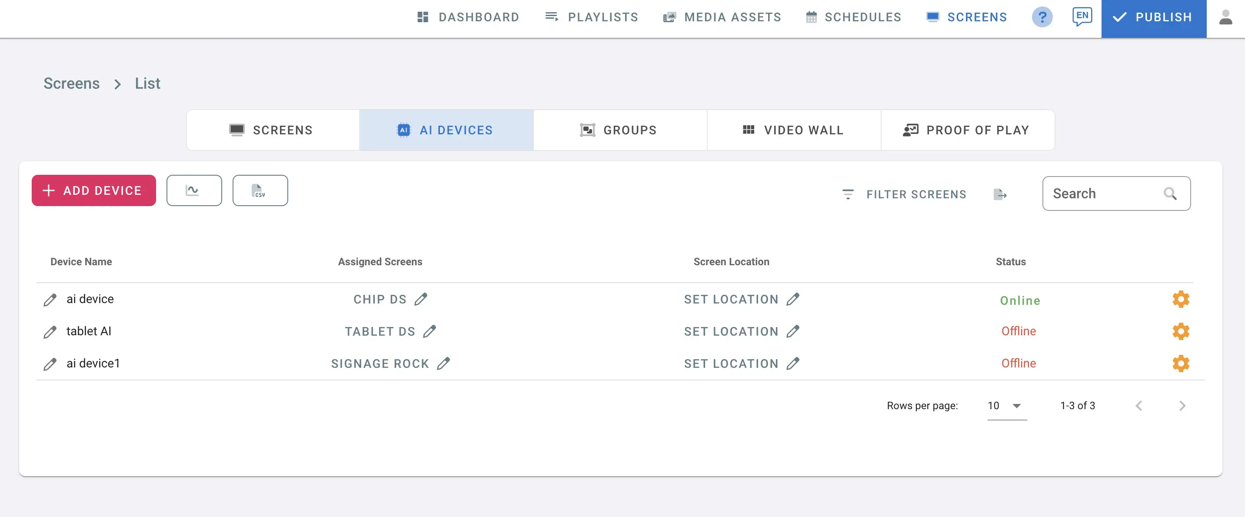Click the help question mark icon
The image size is (1245, 517).
click(x=1042, y=17)
